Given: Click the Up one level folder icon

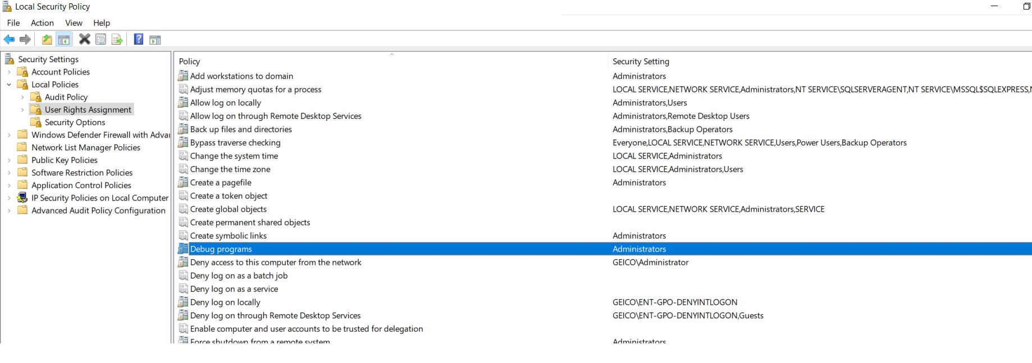Looking at the screenshot, I should pos(47,39).
